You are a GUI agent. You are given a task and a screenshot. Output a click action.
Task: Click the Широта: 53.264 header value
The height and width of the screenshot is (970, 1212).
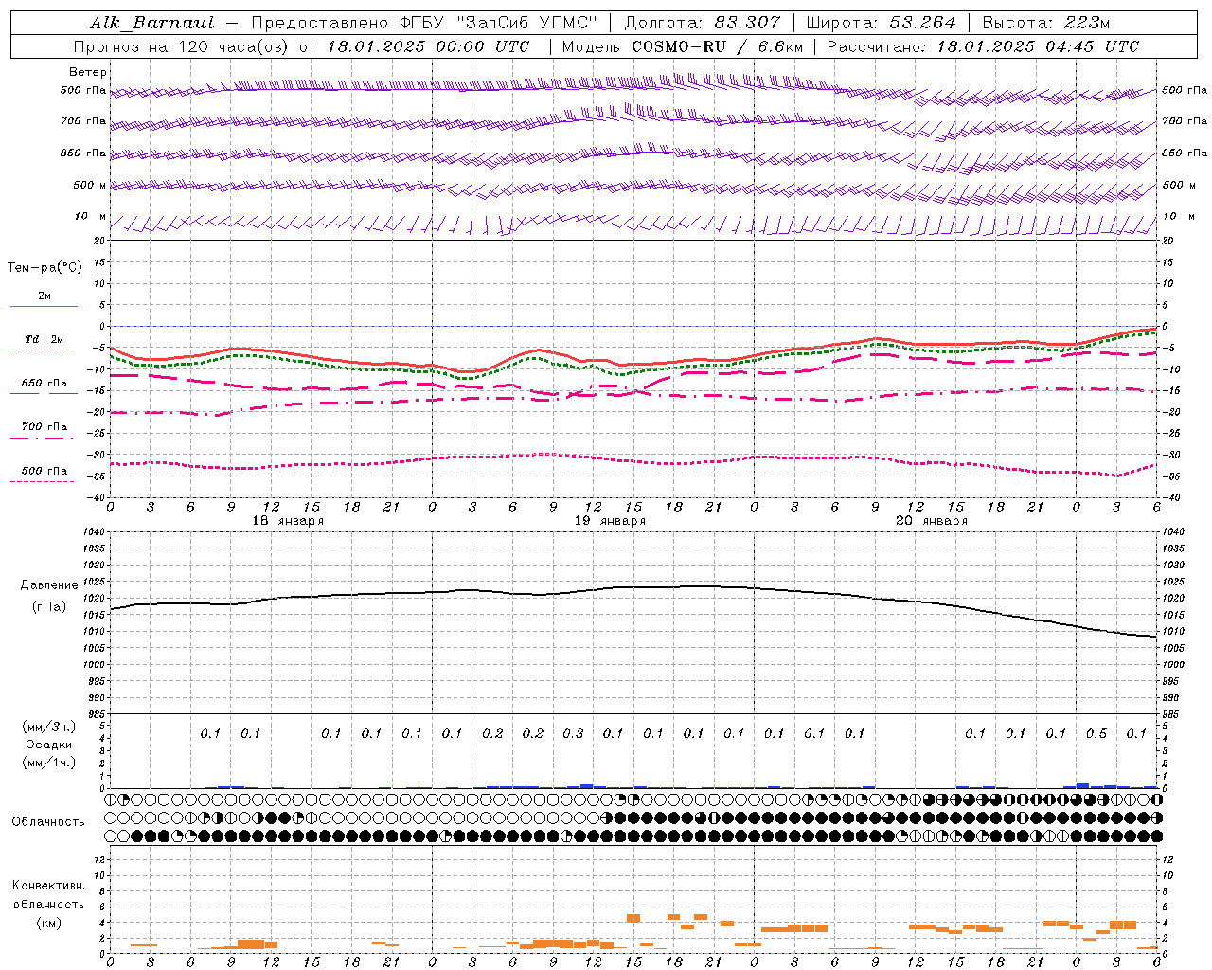pos(881,23)
